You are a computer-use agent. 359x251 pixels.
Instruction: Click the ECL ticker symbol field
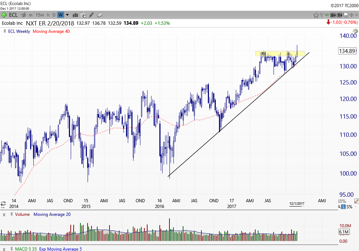click(14, 15)
